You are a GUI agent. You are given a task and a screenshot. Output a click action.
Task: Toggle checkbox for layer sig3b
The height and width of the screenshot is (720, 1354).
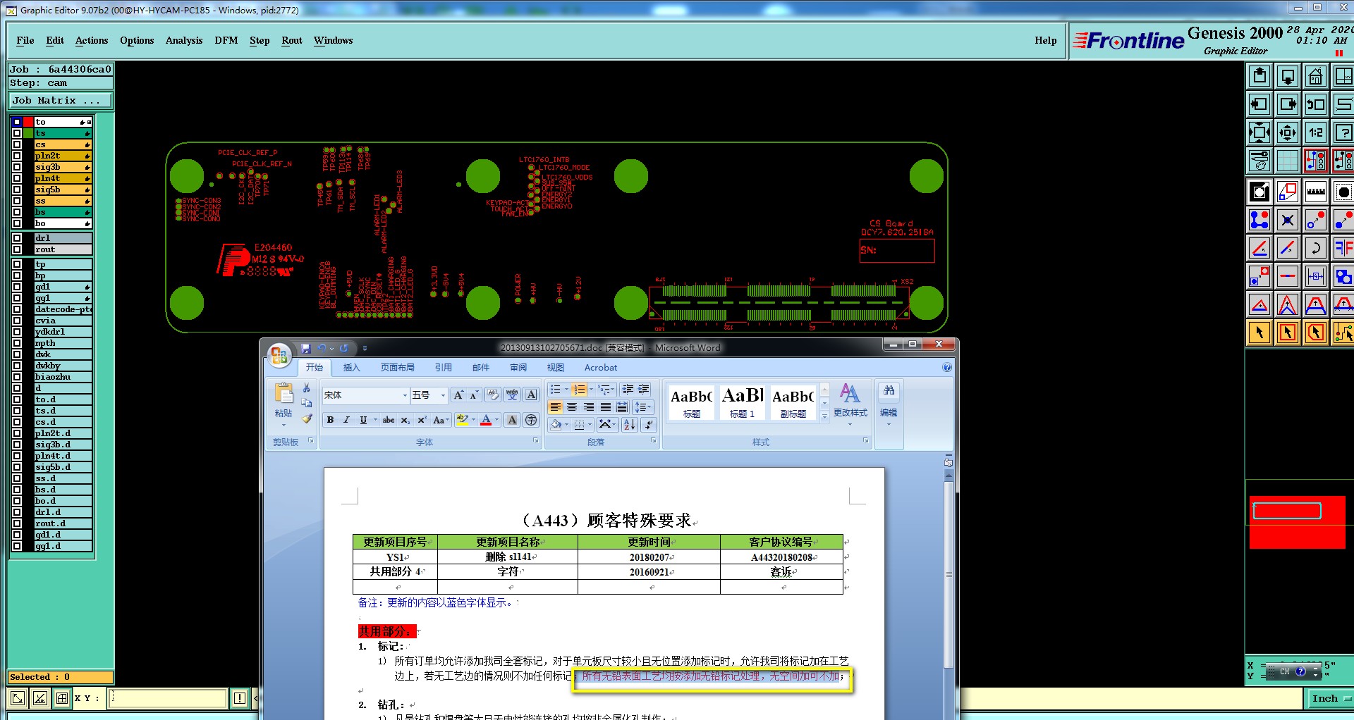tap(17, 167)
